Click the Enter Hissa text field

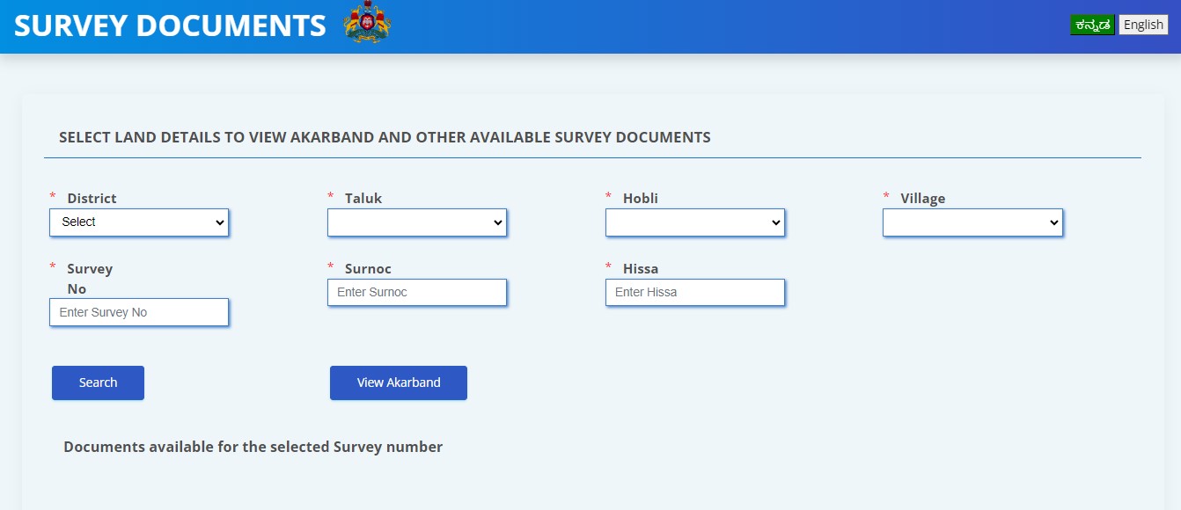[x=694, y=292]
